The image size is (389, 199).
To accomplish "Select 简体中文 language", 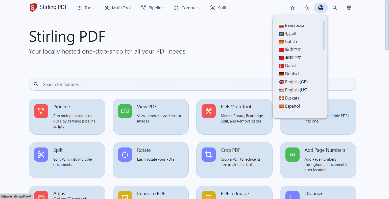I will [293, 49].
